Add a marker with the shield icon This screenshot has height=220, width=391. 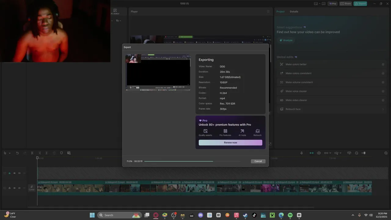tap(61, 153)
